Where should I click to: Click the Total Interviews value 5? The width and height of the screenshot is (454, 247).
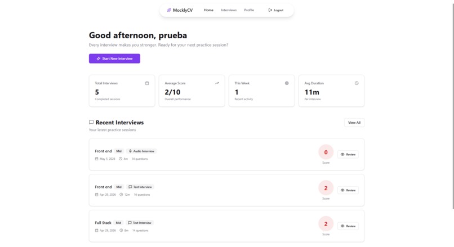point(97,92)
